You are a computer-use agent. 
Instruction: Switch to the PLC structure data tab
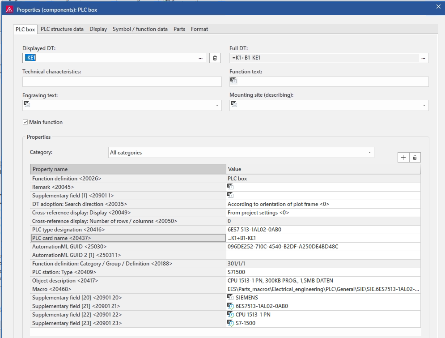pos(62,29)
